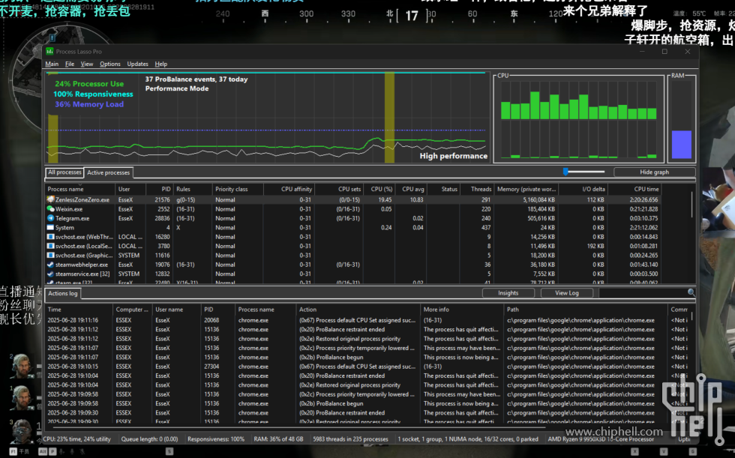Image resolution: width=735 pixels, height=458 pixels.
Task: Click 'Queue length: 0 (0.00)' status text
Action: (149, 439)
